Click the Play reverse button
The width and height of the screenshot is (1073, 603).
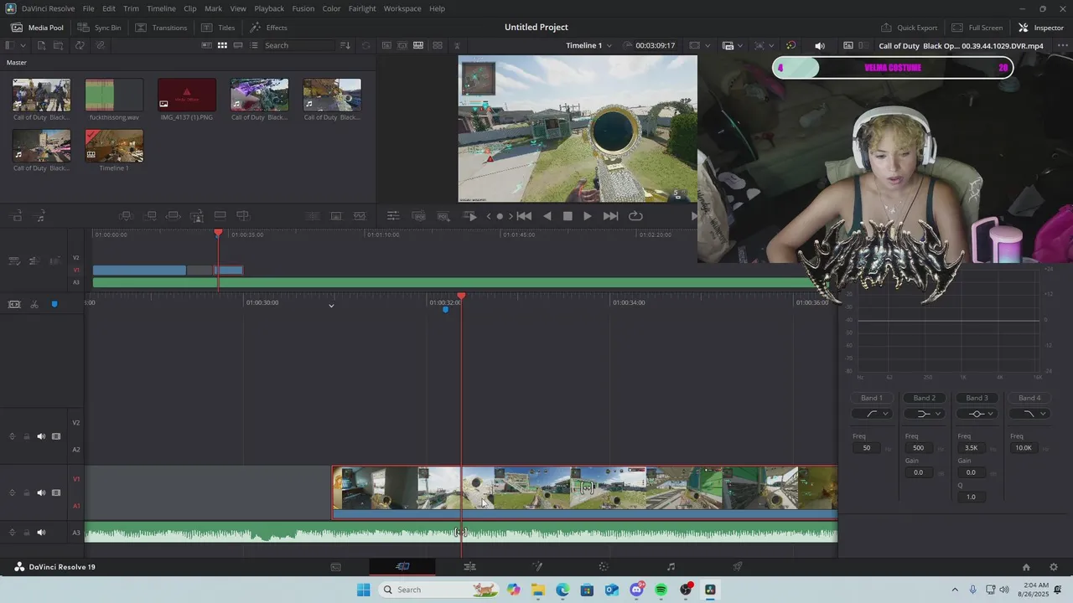point(547,216)
